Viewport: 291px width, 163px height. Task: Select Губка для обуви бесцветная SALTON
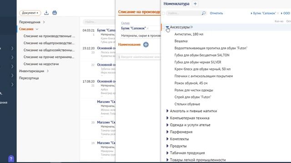[x=202, y=55]
